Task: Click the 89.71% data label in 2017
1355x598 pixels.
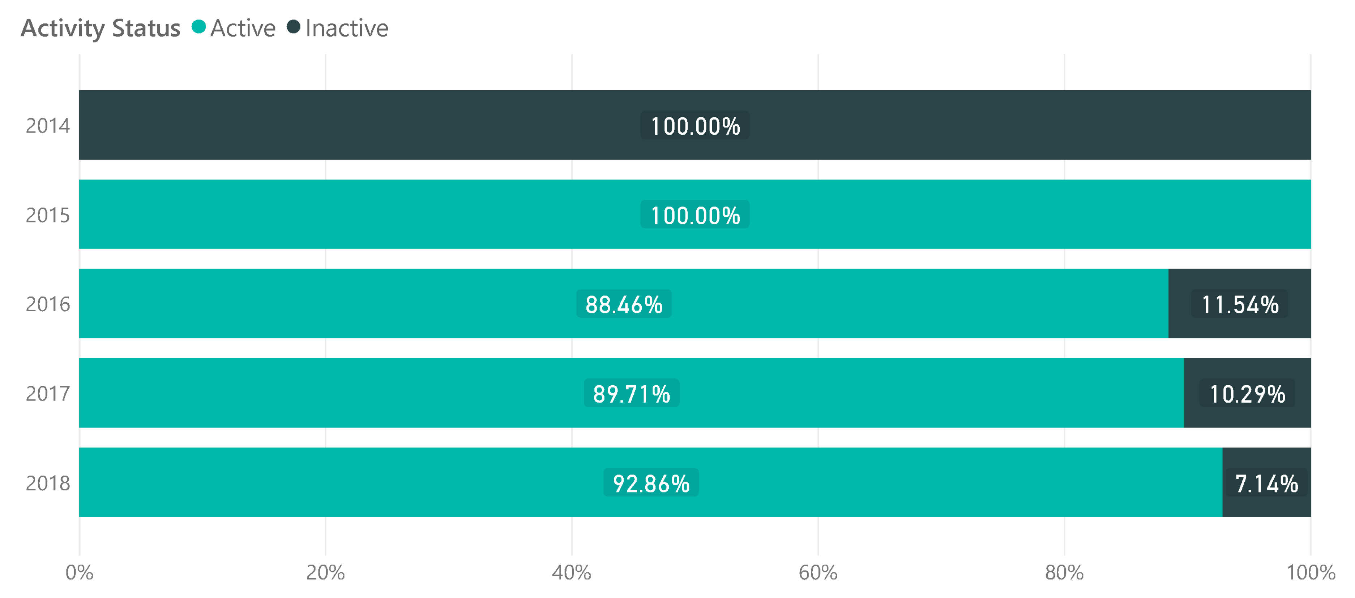Action: [x=631, y=394]
